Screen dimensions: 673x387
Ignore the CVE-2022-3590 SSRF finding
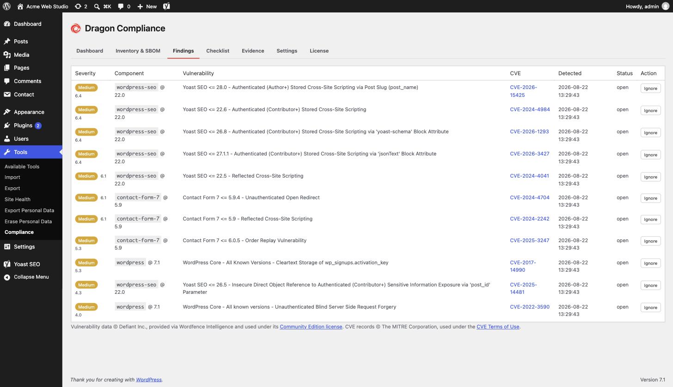650,307
